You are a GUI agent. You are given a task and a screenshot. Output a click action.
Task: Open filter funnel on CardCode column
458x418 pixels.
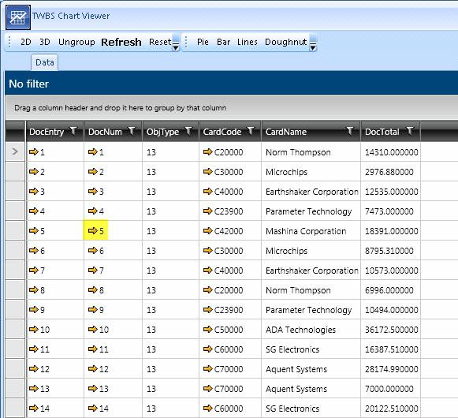click(251, 131)
